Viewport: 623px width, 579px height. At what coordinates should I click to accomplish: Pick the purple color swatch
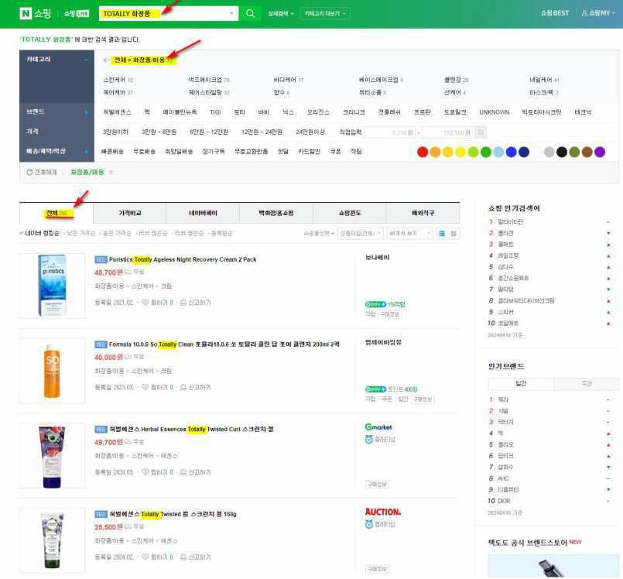[600, 152]
